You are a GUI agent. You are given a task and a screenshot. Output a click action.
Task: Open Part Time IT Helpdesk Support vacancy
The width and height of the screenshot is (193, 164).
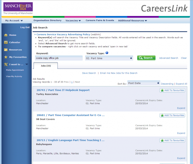[63, 90]
